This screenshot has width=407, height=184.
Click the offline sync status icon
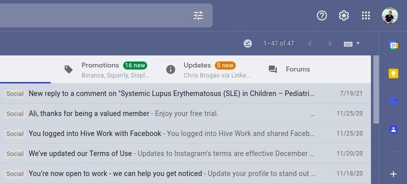coord(248,44)
